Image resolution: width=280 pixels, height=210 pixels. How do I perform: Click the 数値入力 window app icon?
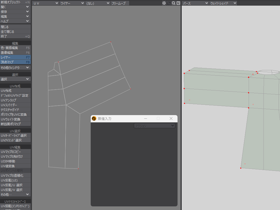pos(94,118)
